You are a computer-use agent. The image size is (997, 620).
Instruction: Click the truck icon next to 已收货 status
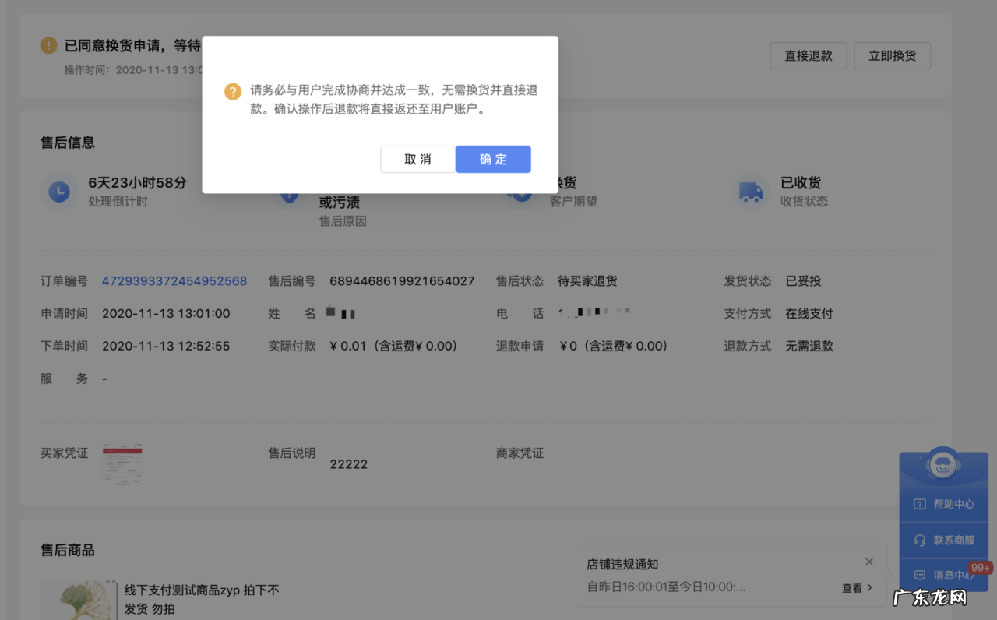(x=750, y=192)
